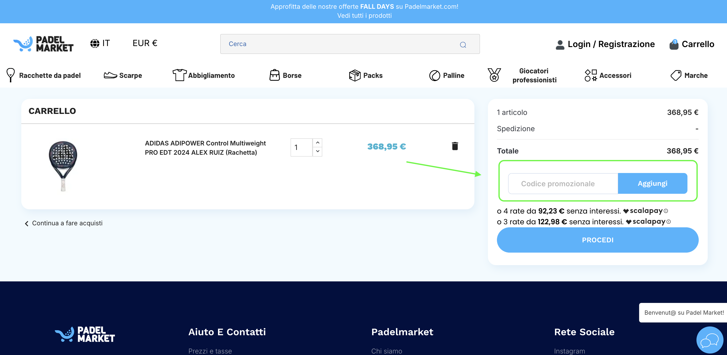Open the Borse menu
The image size is (727, 355).
[292, 75]
